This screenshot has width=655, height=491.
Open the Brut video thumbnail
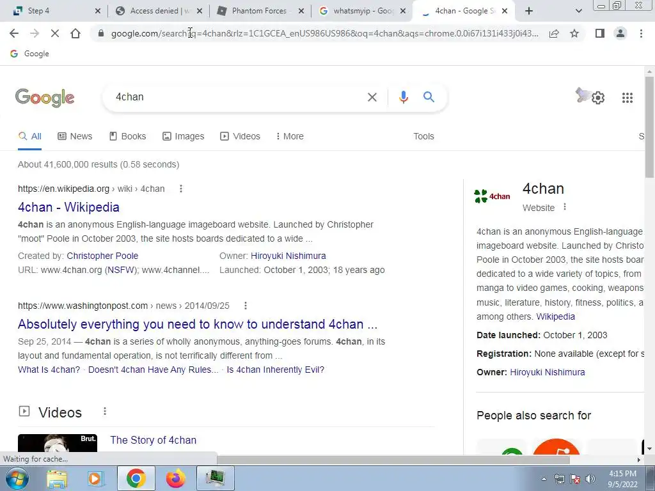[x=58, y=443]
